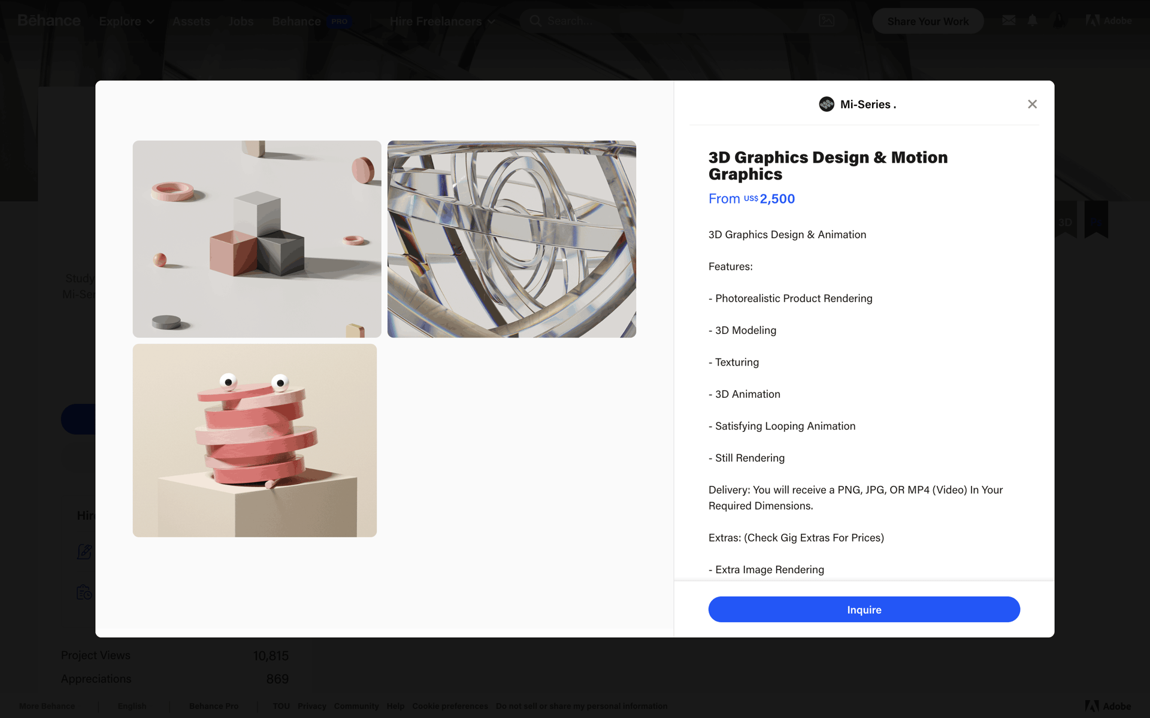
Task: Click the Appreciations count 869
Action: 277,679
